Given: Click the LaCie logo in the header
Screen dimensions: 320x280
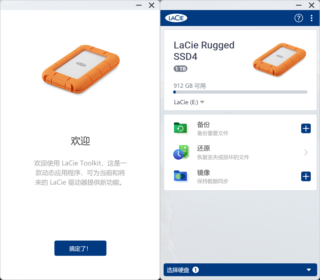Looking at the screenshot, I should [x=176, y=18].
